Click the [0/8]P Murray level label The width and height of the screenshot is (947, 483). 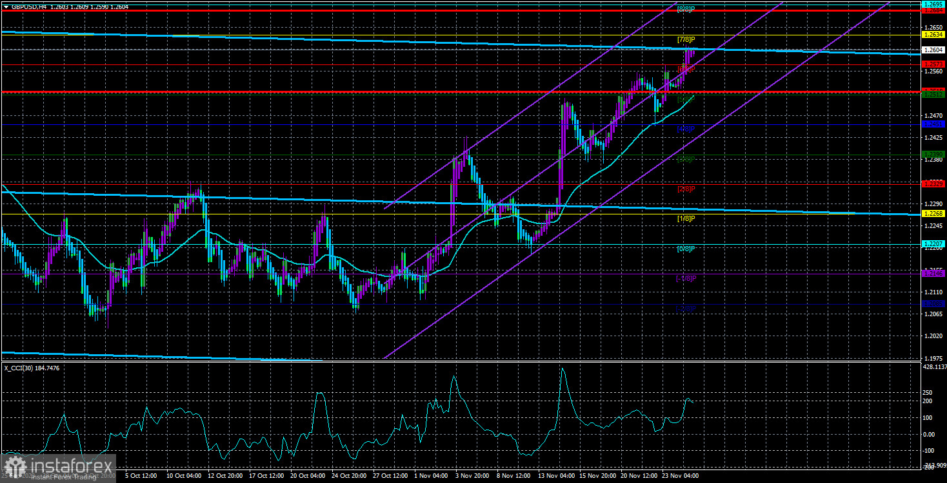point(686,249)
